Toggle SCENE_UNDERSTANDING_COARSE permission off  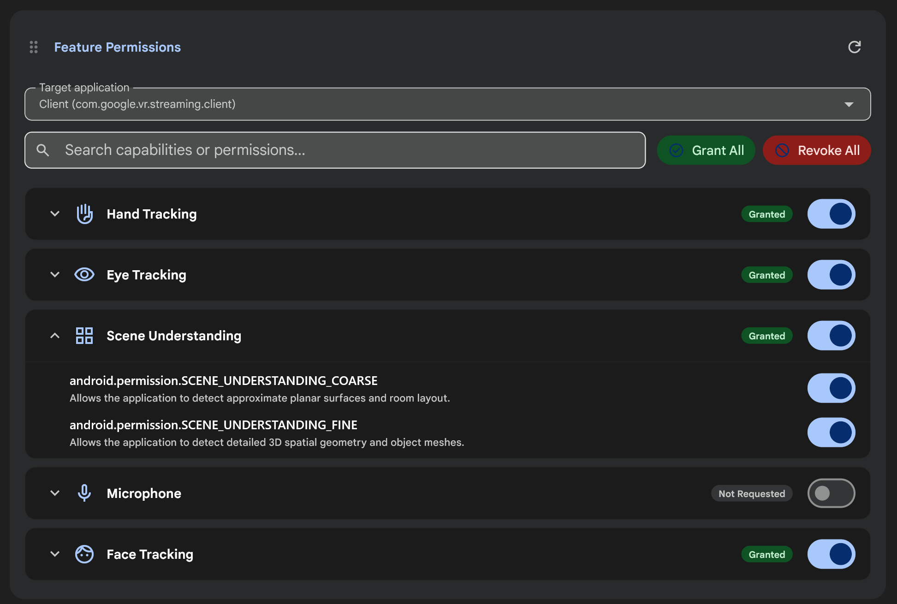point(831,388)
